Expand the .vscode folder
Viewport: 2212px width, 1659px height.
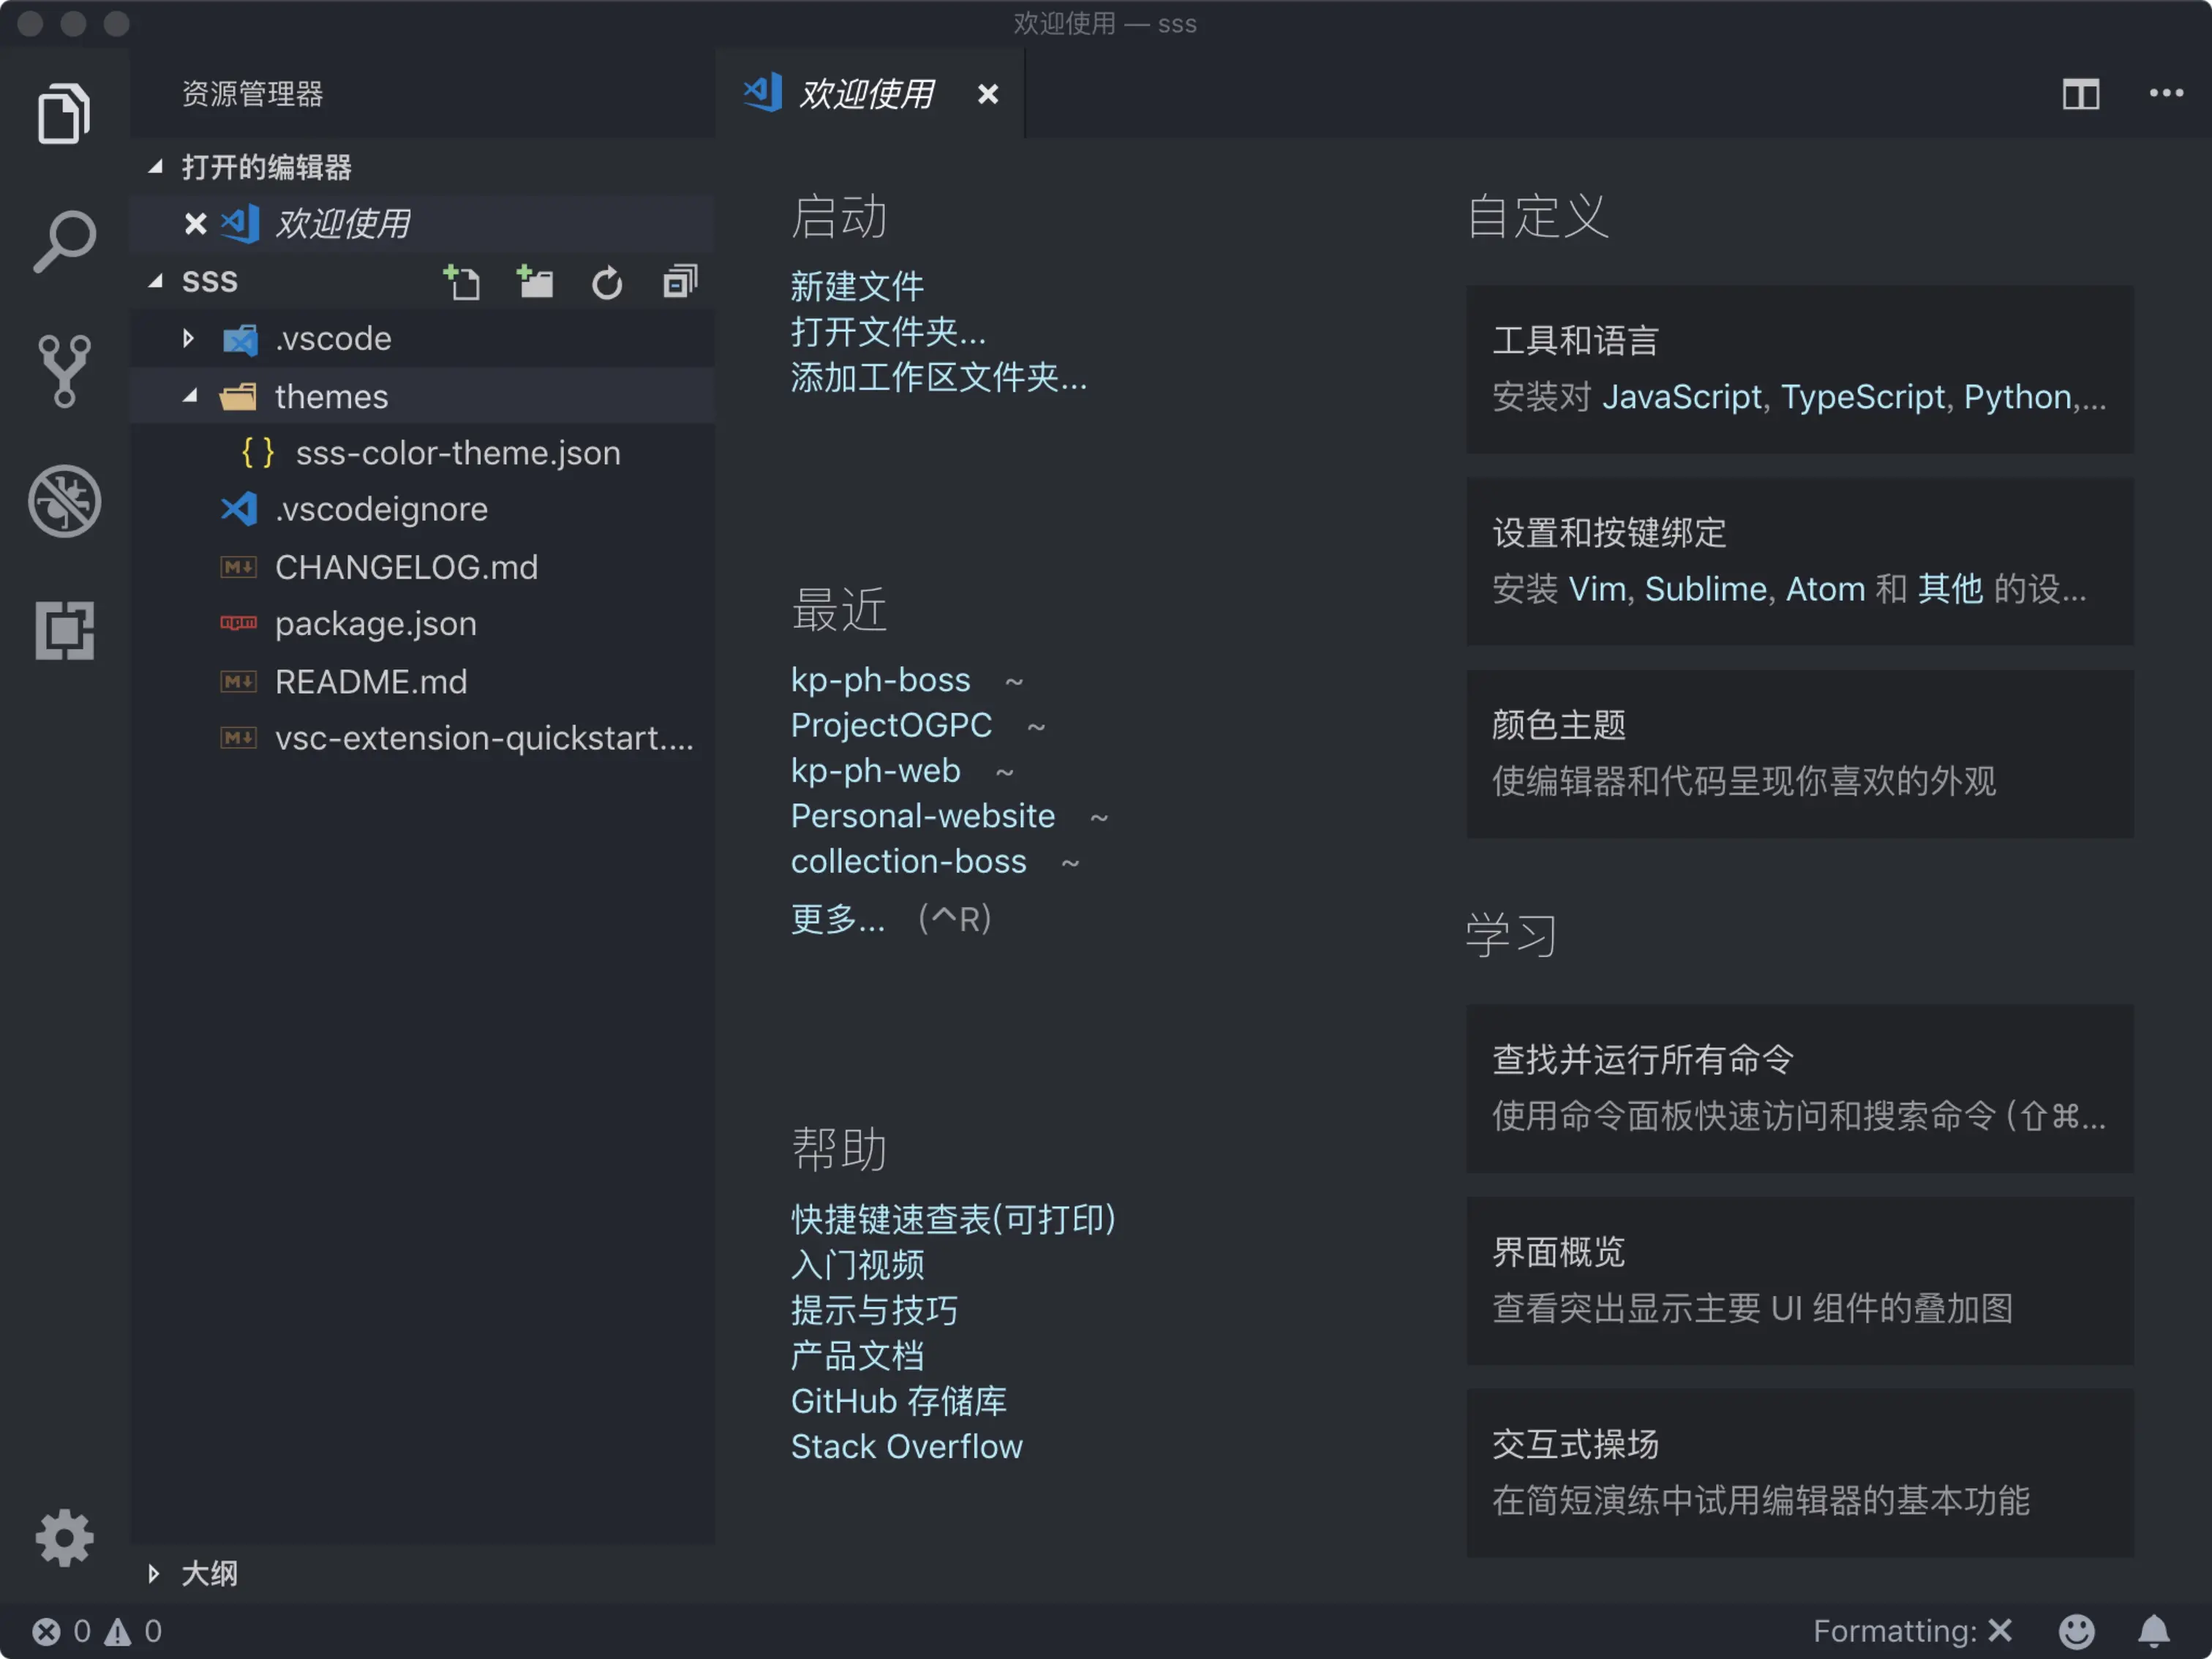(189, 339)
